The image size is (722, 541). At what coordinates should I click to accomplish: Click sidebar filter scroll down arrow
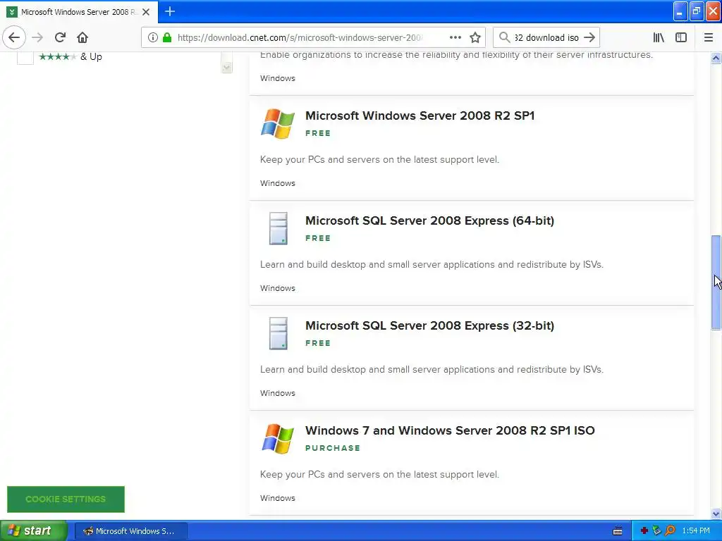[226, 68]
